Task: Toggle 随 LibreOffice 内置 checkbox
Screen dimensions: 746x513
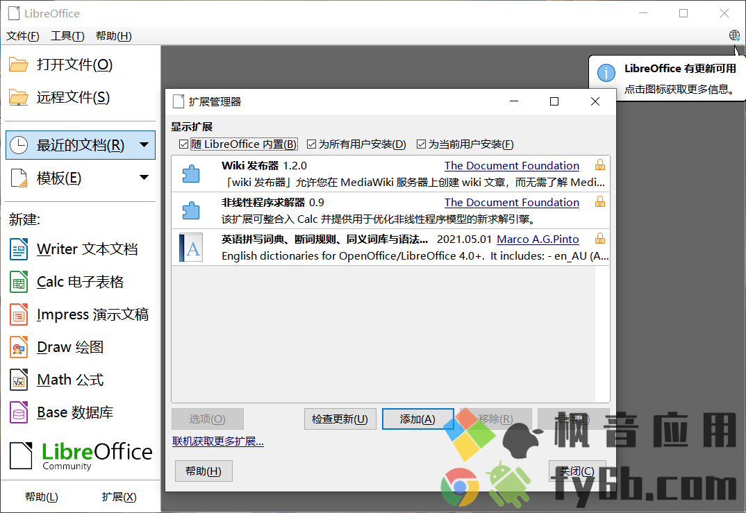Action: (x=183, y=144)
